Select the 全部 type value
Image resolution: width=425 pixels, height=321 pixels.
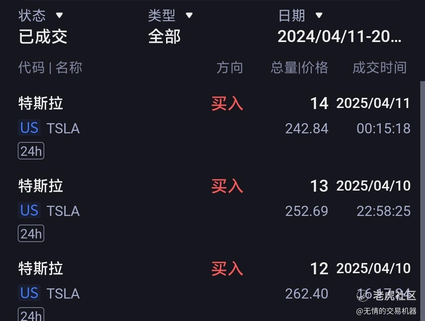click(164, 37)
